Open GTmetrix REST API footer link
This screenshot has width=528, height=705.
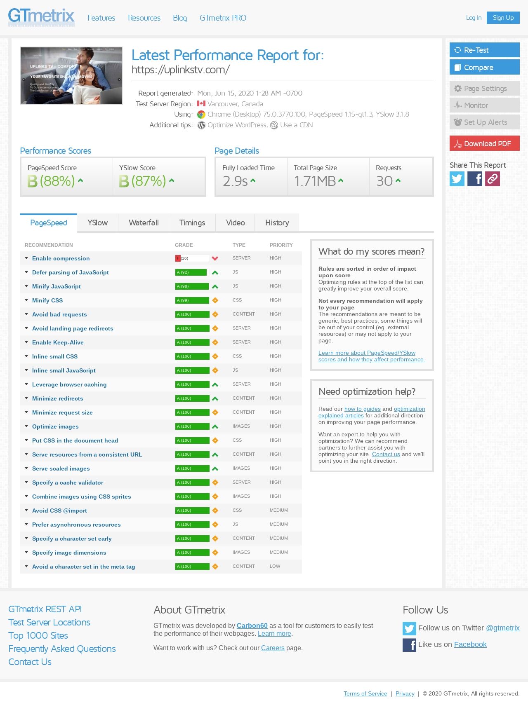point(45,609)
